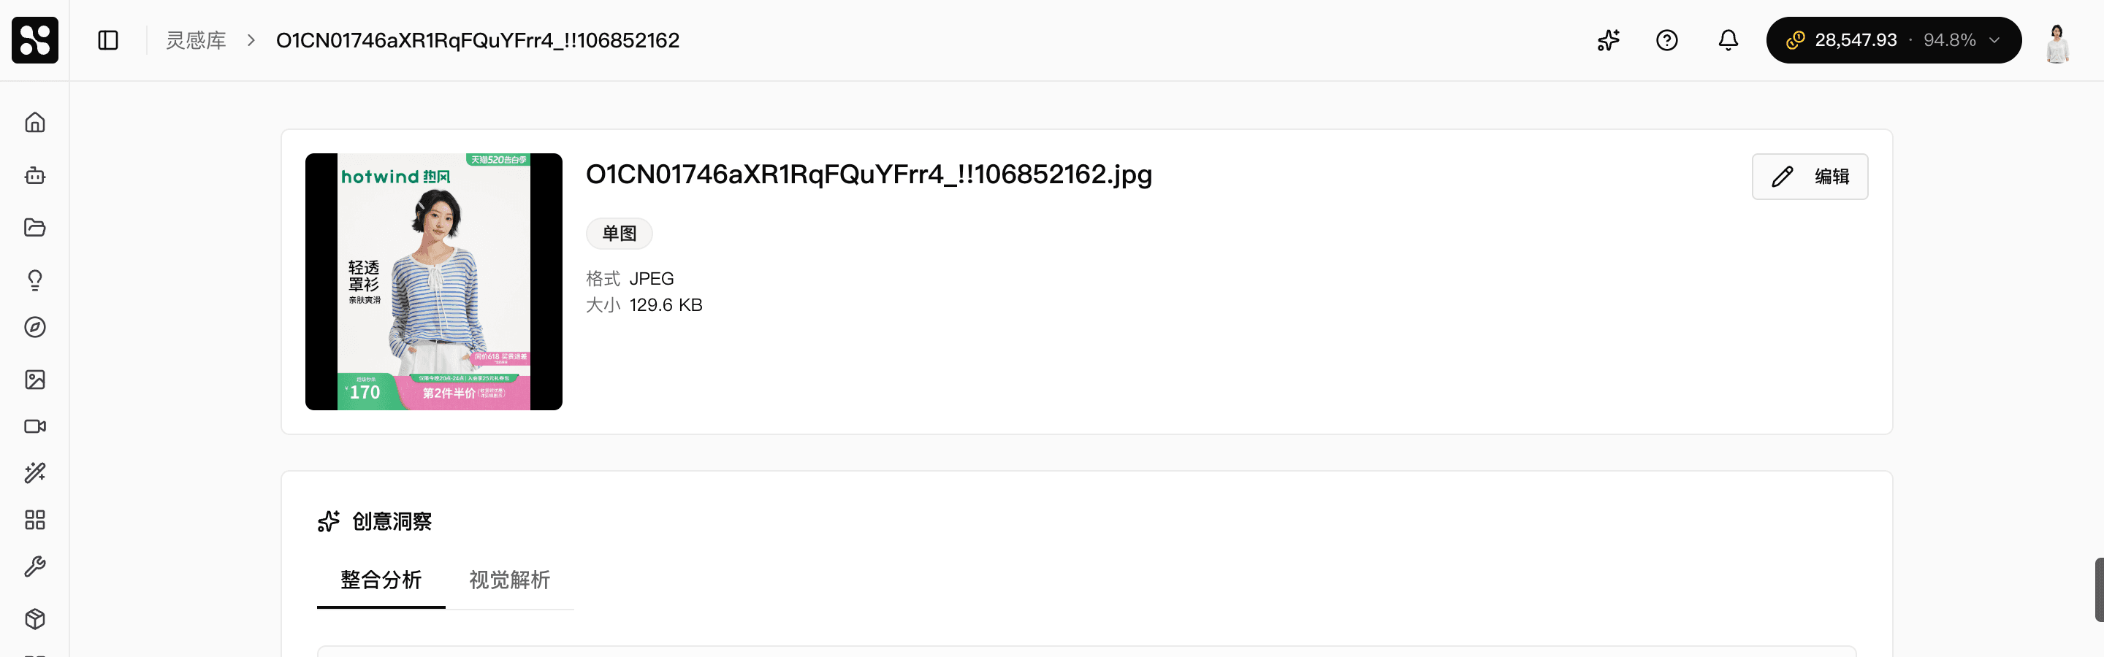This screenshot has height=657, width=2104.
Task: Open the compass explore icon
Action: (x=35, y=327)
